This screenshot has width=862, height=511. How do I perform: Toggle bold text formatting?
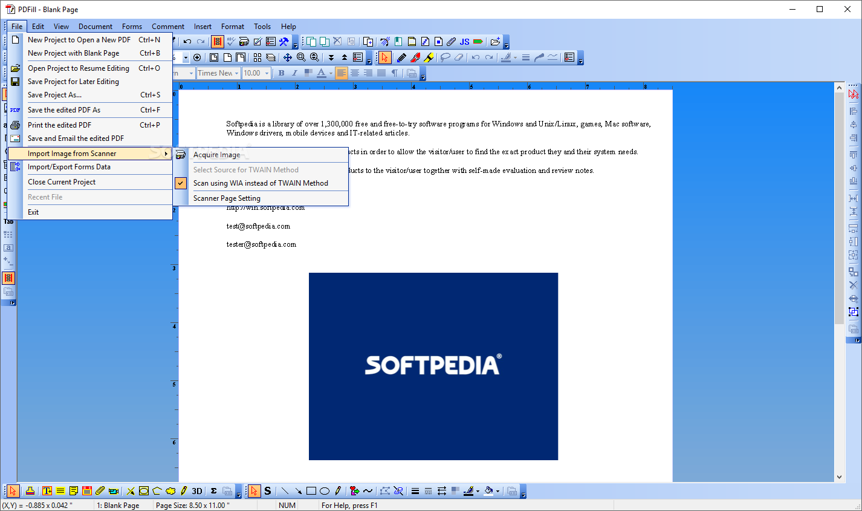coord(281,73)
